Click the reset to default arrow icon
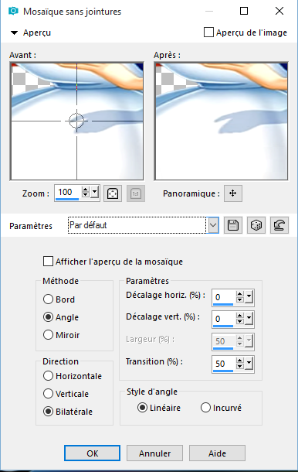This screenshot has width=298, height=472. click(x=279, y=225)
